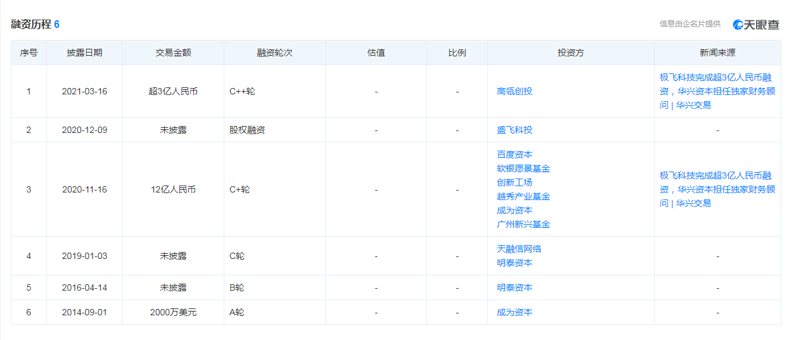Image resolution: width=789 pixels, height=340 pixels.
Task: Click the 信息由企名片提供 source label
Action: click(690, 24)
